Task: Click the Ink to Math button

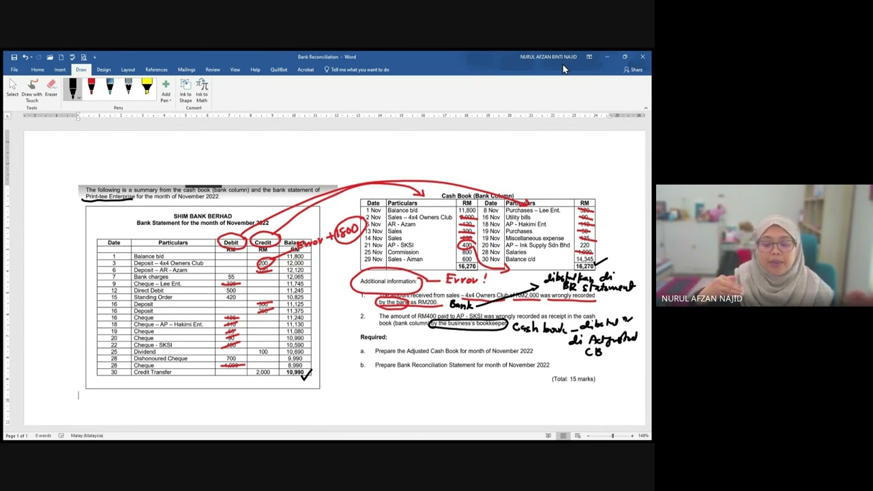Action: (202, 91)
